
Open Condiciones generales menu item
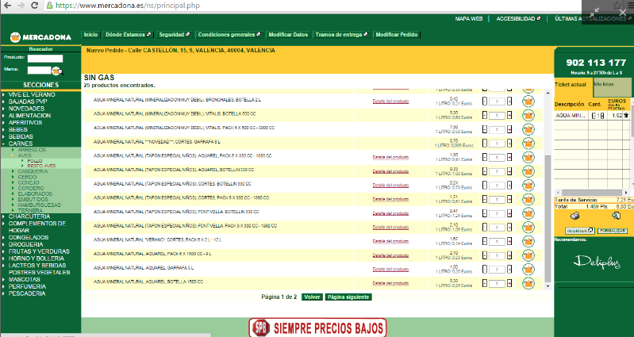(229, 35)
